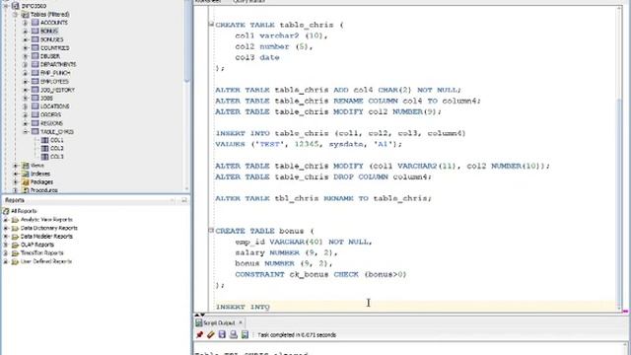Click the User Defined Reports folder icon
Image resolution: width=631 pixels, height=355 pixels.
coord(16,261)
